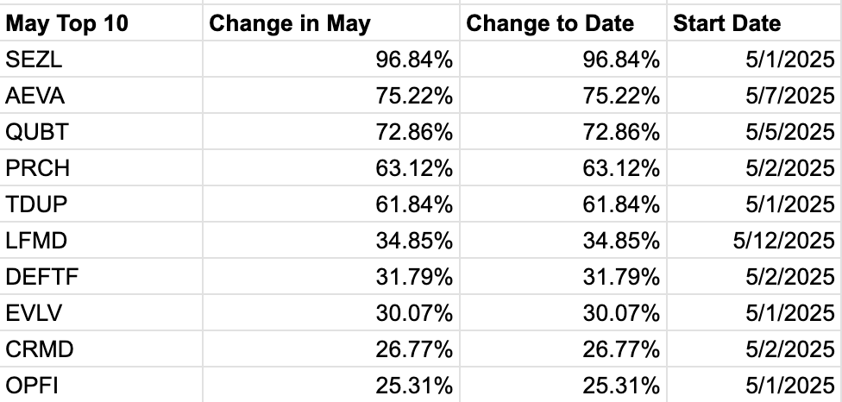Select the QUBT ticker cell
Viewport: 842px width, 402px height.
pyautogui.click(x=101, y=131)
